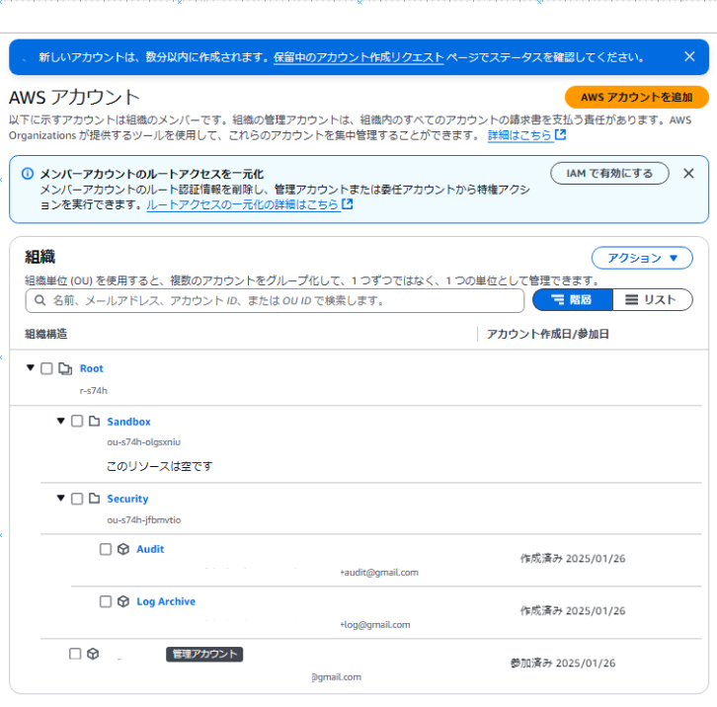
Task: Tick the Security checkbox
Action: (x=77, y=499)
